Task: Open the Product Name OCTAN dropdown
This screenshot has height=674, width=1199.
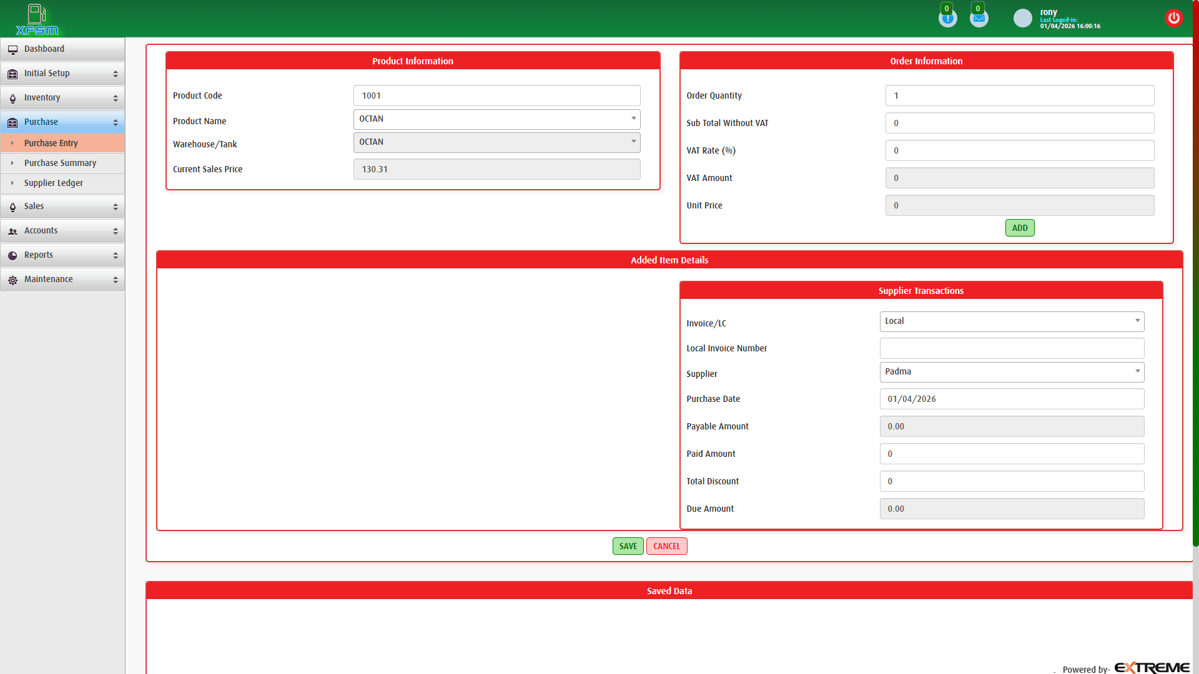Action: 633,119
